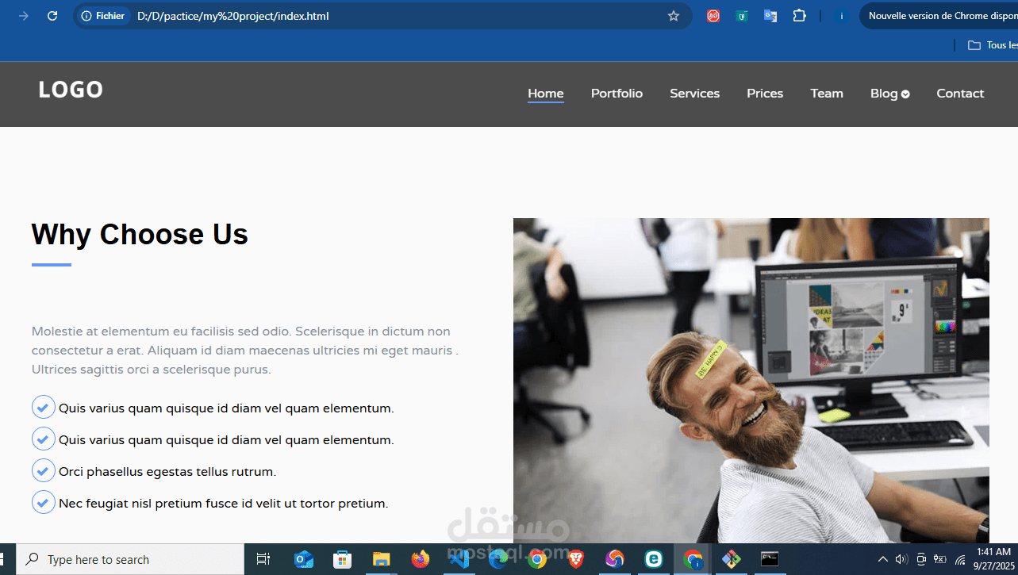Open the Extensions puzzle piece menu

coord(799,16)
